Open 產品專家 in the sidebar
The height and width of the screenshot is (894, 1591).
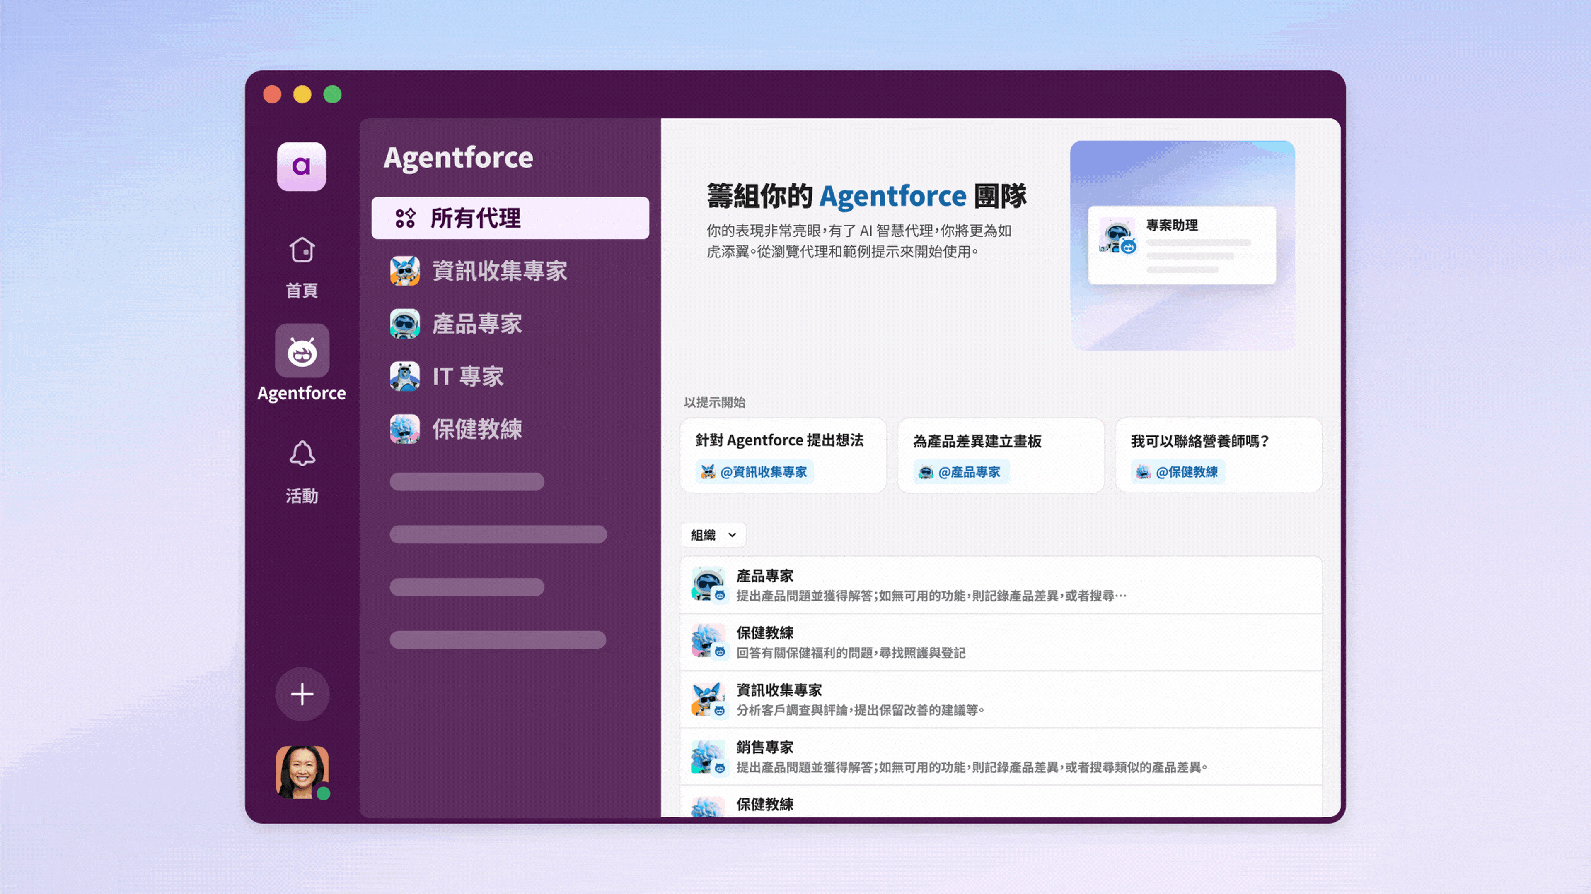510,324
